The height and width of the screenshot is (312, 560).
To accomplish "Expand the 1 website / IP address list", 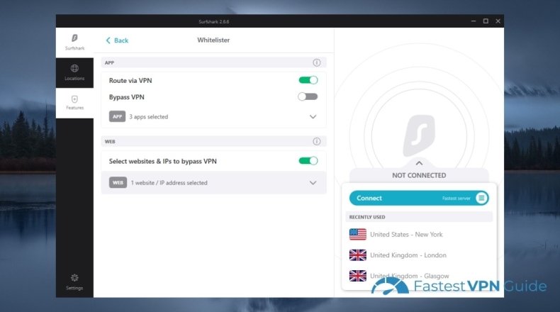I will pos(313,183).
